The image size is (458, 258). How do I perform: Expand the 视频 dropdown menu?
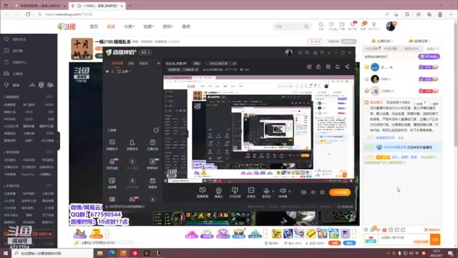(148, 26)
